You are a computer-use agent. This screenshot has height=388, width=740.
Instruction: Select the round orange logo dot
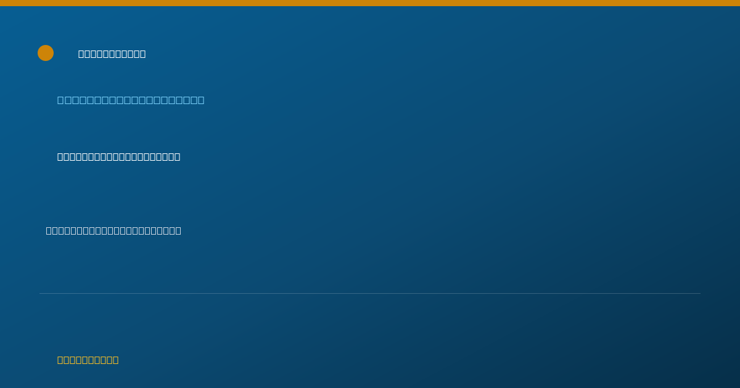pyautogui.click(x=46, y=53)
